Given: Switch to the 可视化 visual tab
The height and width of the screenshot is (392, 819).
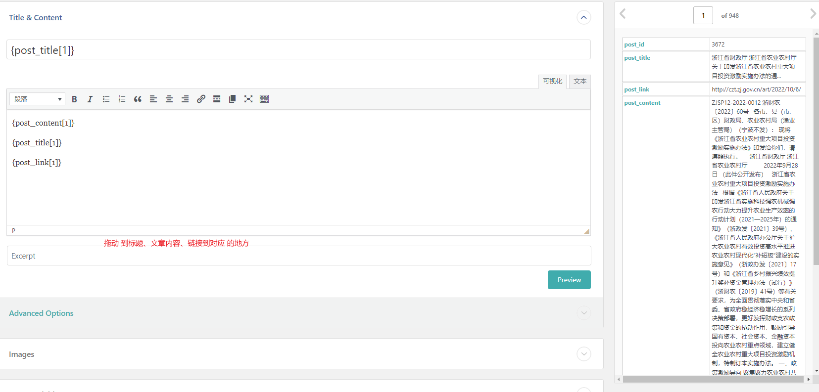Looking at the screenshot, I should [x=552, y=82].
